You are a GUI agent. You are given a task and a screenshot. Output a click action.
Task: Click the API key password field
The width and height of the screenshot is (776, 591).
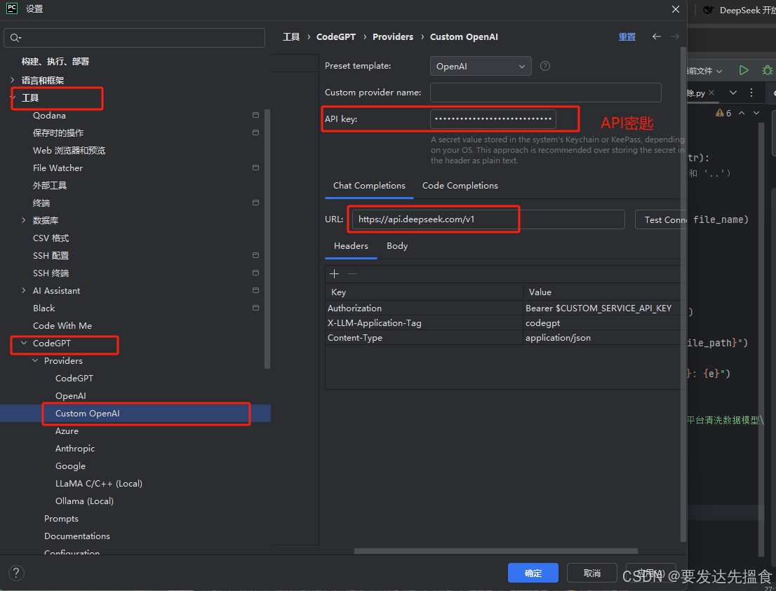pos(493,118)
